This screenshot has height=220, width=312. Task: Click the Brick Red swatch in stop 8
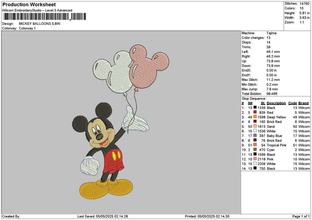(255, 140)
